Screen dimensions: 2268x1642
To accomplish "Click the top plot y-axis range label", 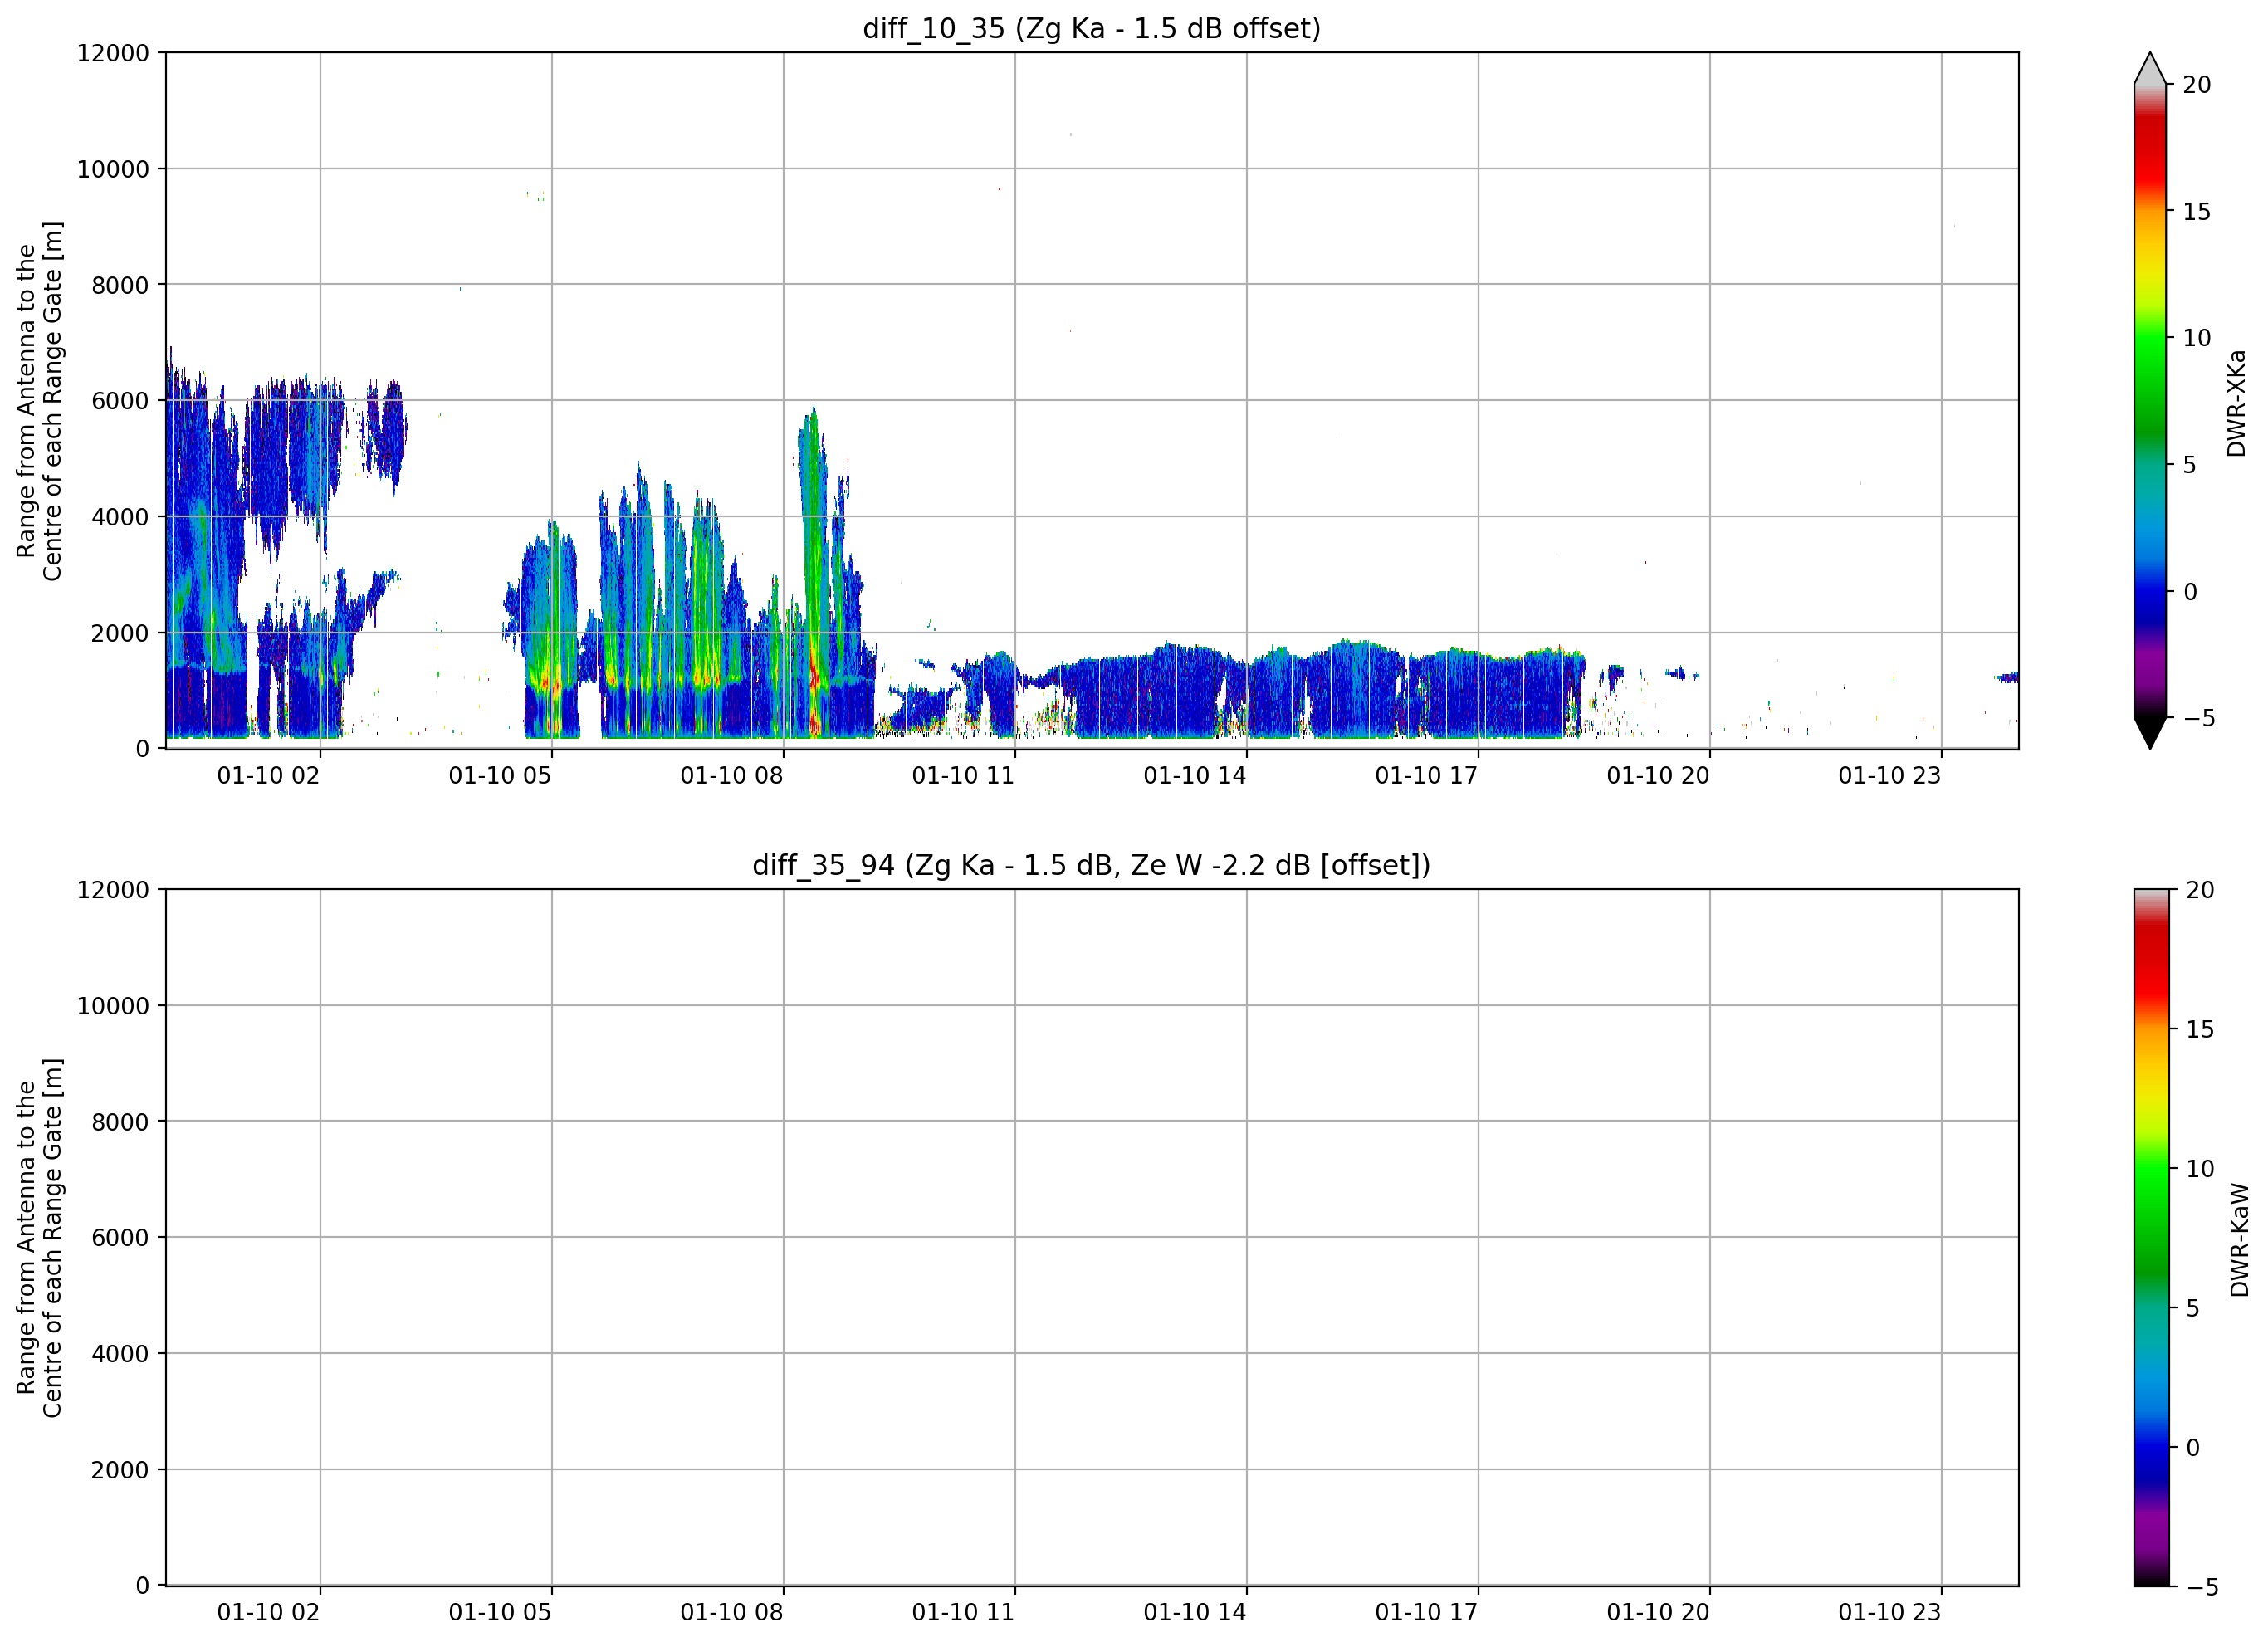I will (x=39, y=401).
